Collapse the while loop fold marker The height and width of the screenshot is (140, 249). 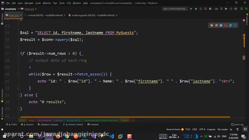[x=18, y=74]
